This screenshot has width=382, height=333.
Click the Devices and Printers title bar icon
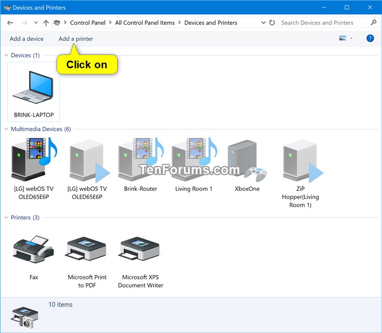tap(7, 8)
